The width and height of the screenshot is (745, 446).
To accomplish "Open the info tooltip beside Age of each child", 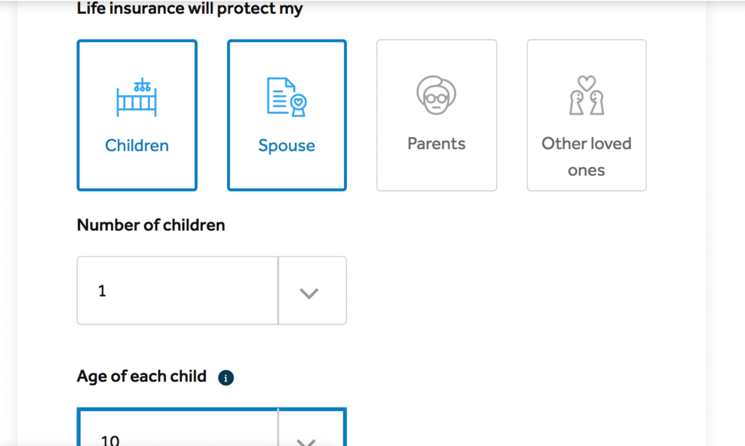I will click(226, 377).
